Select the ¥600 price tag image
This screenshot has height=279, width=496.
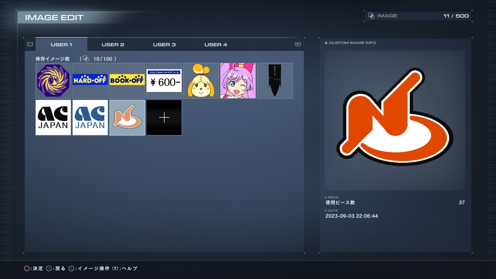tap(164, 81)
